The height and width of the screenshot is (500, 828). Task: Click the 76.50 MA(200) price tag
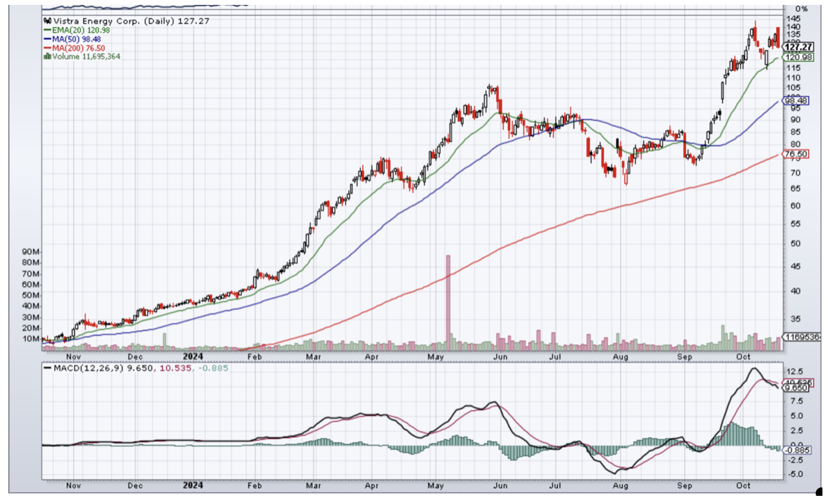[x=795, y=154]
